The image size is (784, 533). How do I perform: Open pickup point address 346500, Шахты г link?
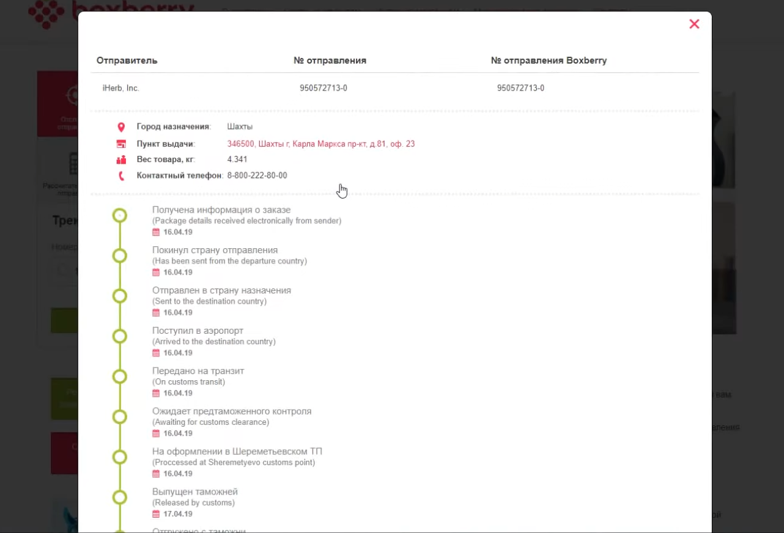click(321, 144)
